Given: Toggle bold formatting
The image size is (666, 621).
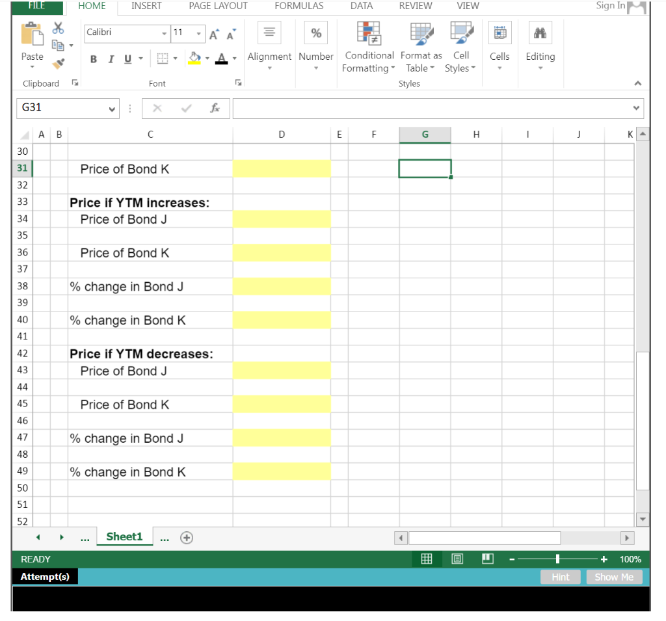Looking at the screenshot, I should 93,59.
